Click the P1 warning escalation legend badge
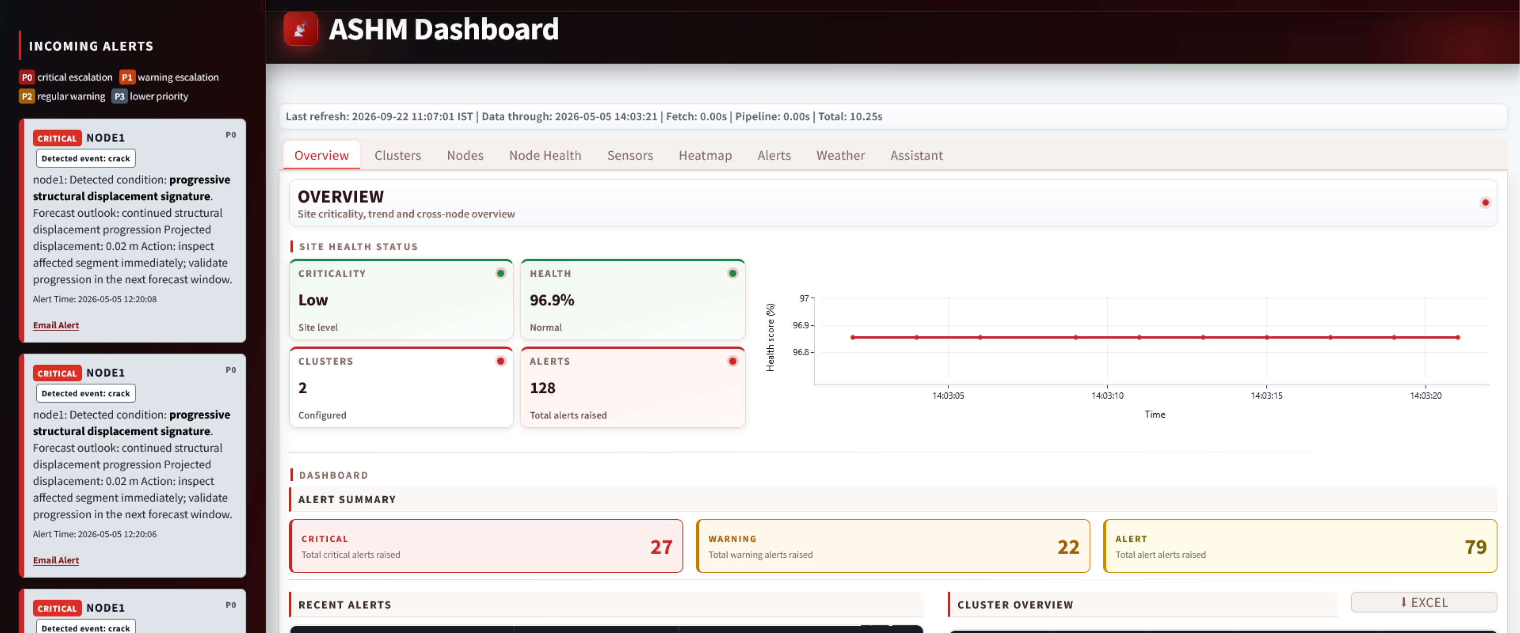The height and width of the screenshot is (633, 1520). (127, 77)
